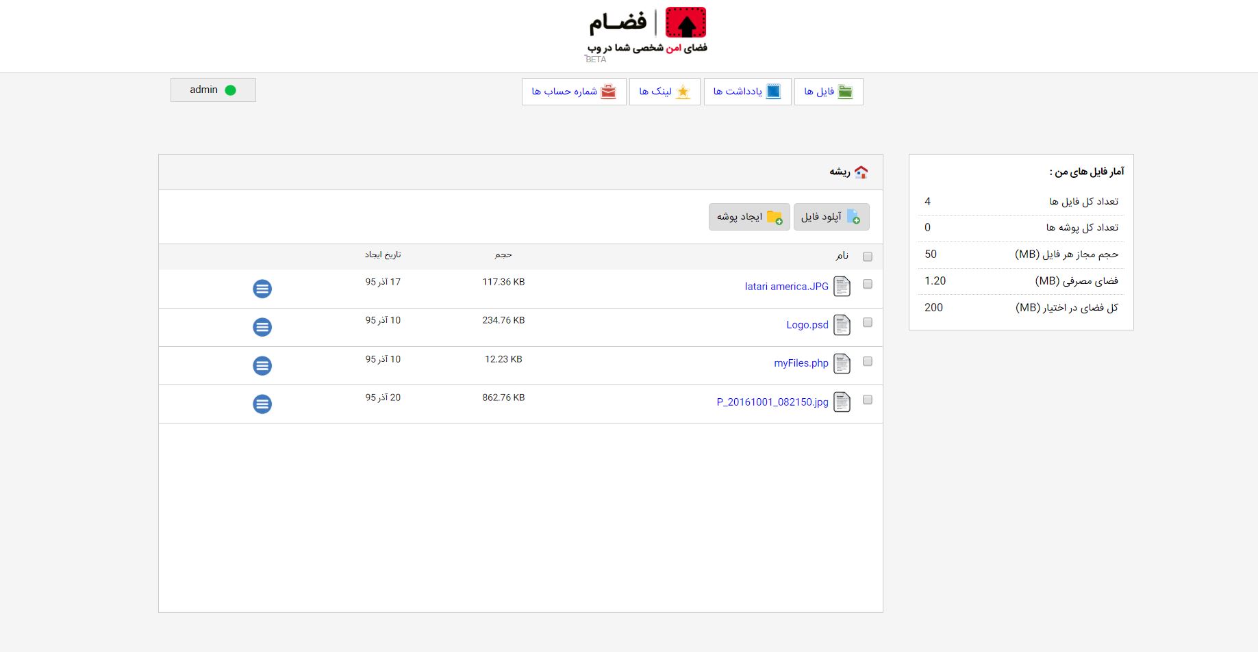The width and height of the screenshot is (1258, 652).
Task: Click the تاریخ ایجاد column header
Action: click(x=383, y=255)
